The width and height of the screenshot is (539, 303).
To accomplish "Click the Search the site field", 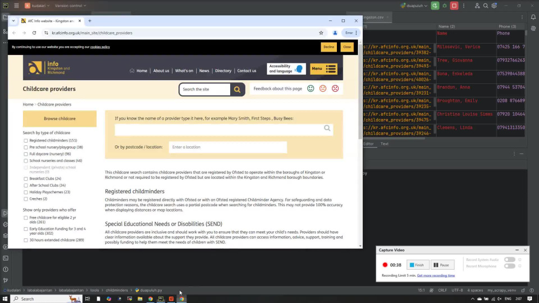I will click(204, 89).
